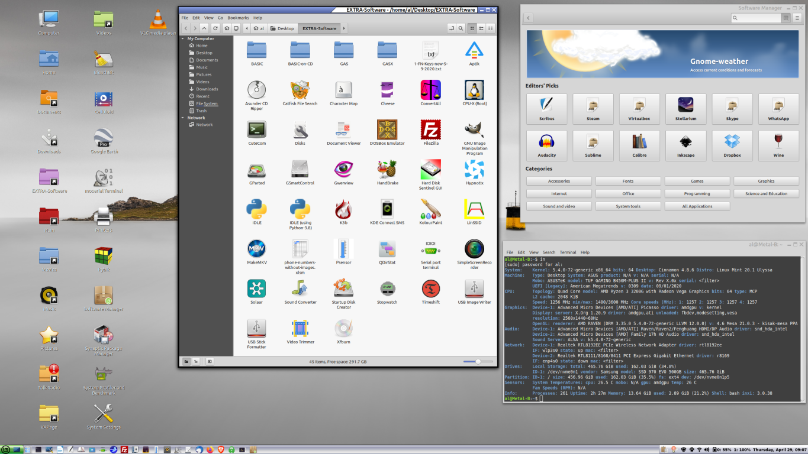Viewport: 808px width, 454px height.
Task: Open the K3b disc burner icon
Action: [x=343, y=209]
